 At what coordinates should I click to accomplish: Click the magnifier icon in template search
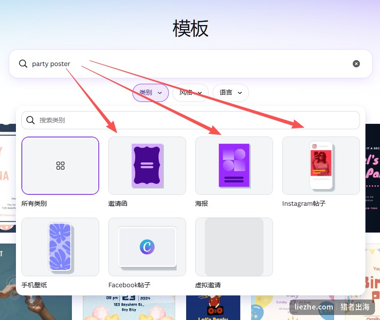tap(23, 64)
